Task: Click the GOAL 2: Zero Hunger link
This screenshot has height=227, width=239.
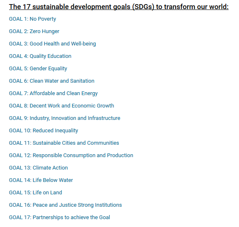Action: click(34, 31)
